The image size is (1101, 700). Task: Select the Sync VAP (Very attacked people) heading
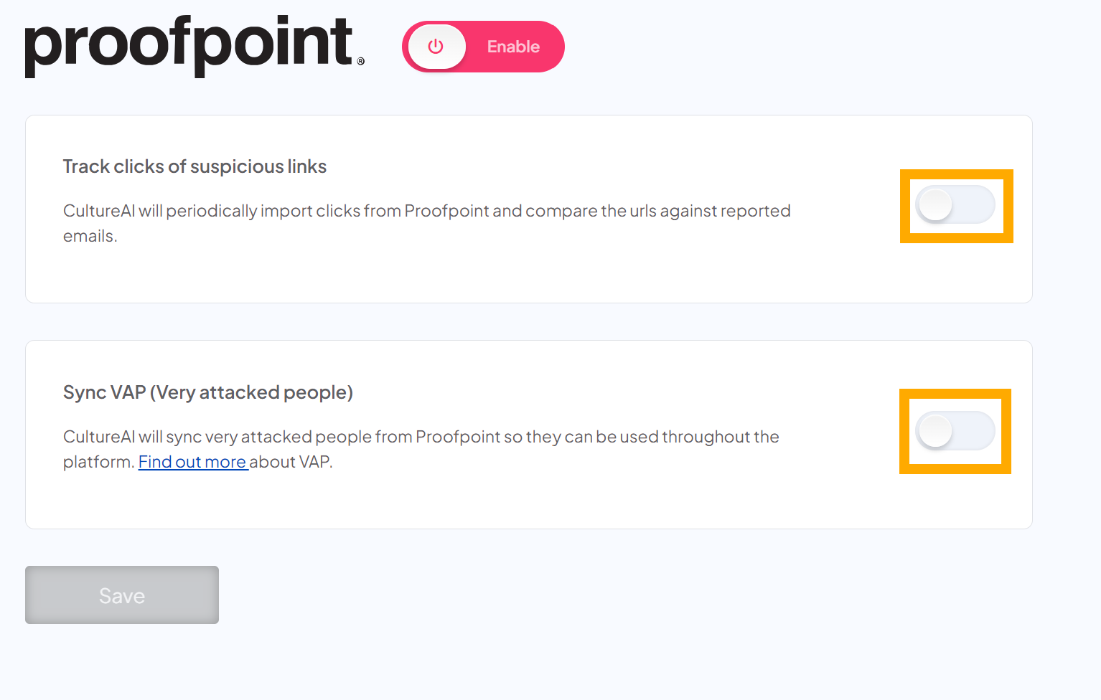pos(208,392)
